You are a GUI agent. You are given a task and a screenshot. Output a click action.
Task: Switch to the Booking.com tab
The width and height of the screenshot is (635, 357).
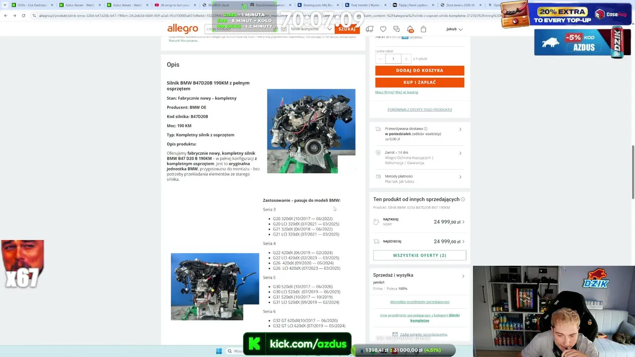click(318, 5)
